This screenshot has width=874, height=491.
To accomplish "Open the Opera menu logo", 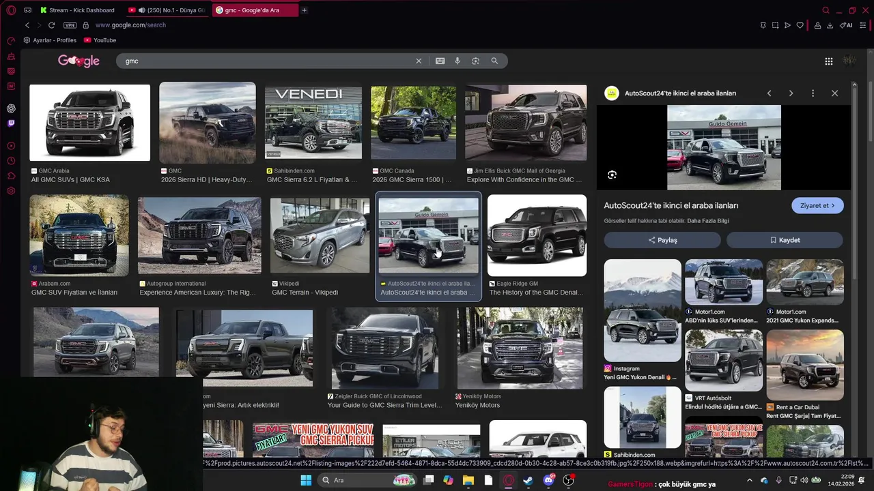I will coord(10,10).
